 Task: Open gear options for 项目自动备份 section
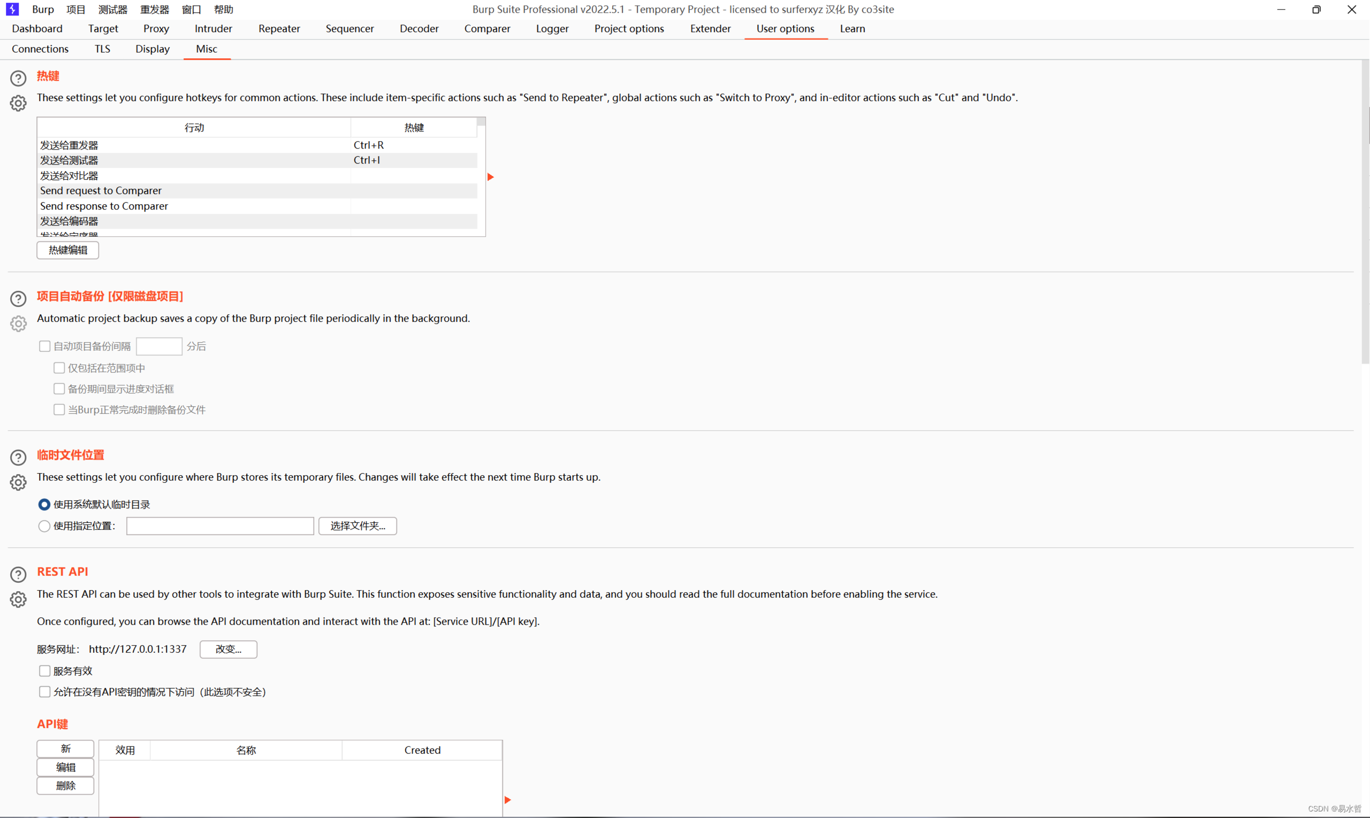(18, 323)
